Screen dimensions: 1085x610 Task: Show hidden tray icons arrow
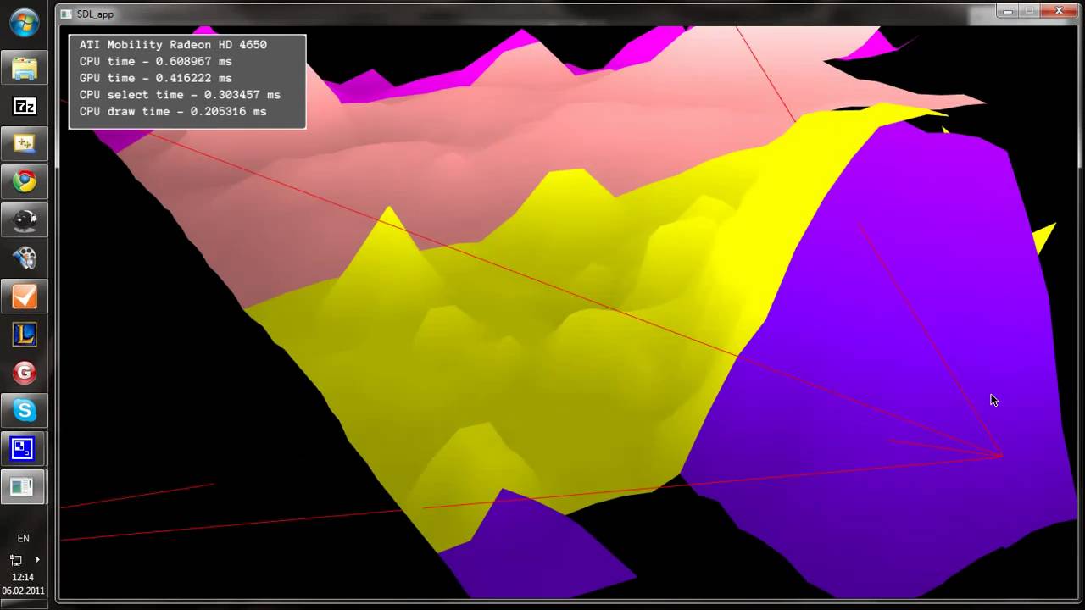pyautogui.click(x=37, y=560)
